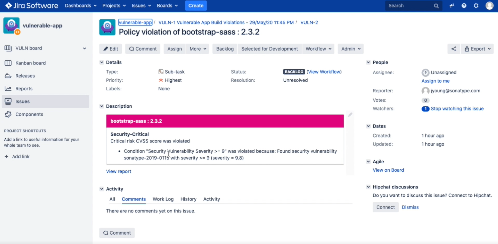Click the Edit issue button

tap(111, 49)
